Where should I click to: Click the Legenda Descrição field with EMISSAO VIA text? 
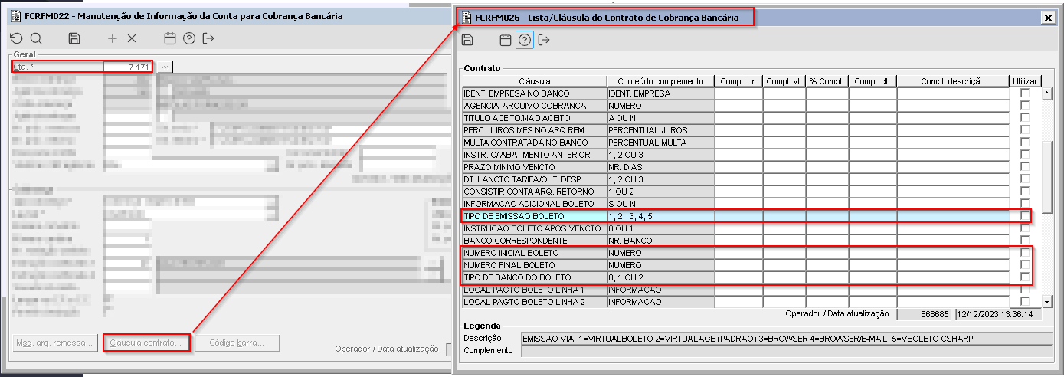coord(787,338)
